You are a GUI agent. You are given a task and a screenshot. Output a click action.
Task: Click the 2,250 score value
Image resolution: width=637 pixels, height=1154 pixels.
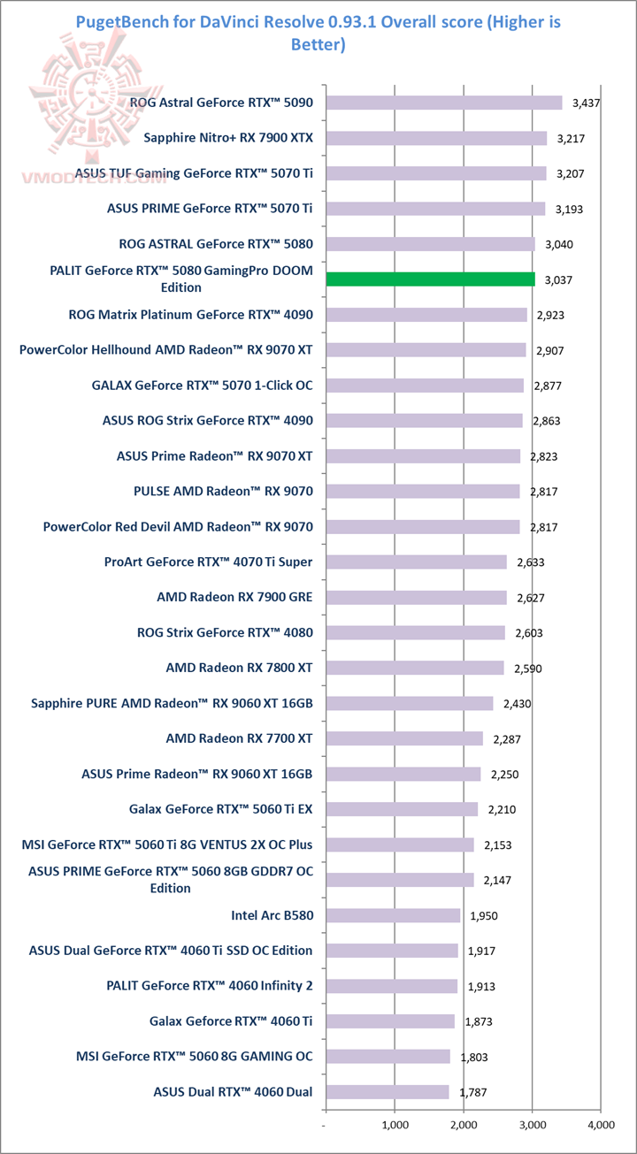pos(505,775)
